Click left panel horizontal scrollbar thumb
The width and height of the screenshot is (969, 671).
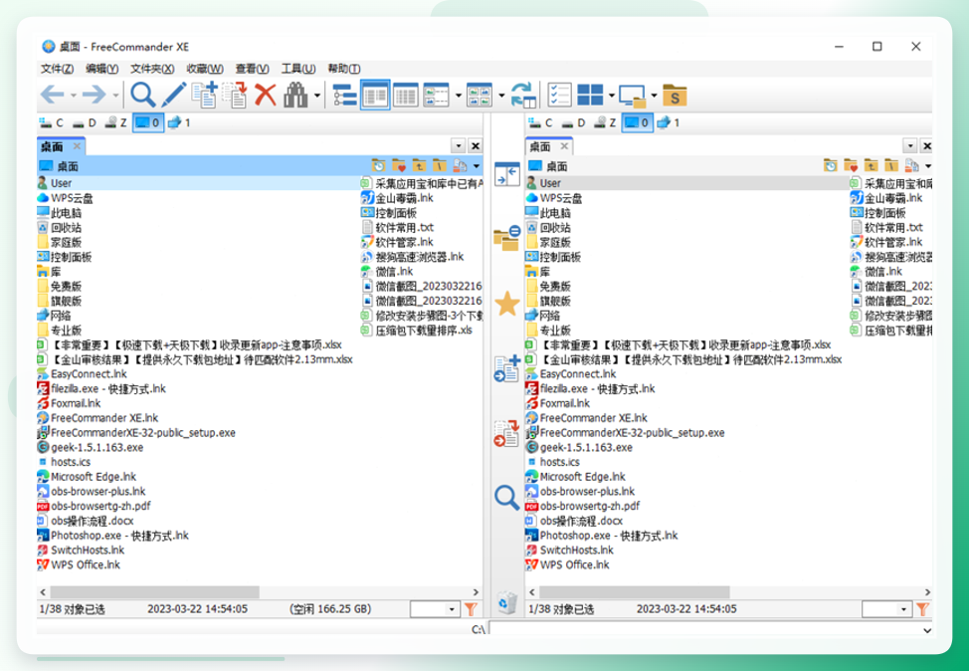[x=154, y=591]
